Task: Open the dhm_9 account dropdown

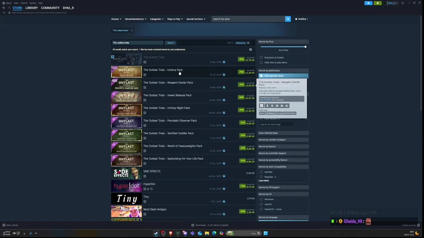Action: pyautogui.click(x=393, y=3)
